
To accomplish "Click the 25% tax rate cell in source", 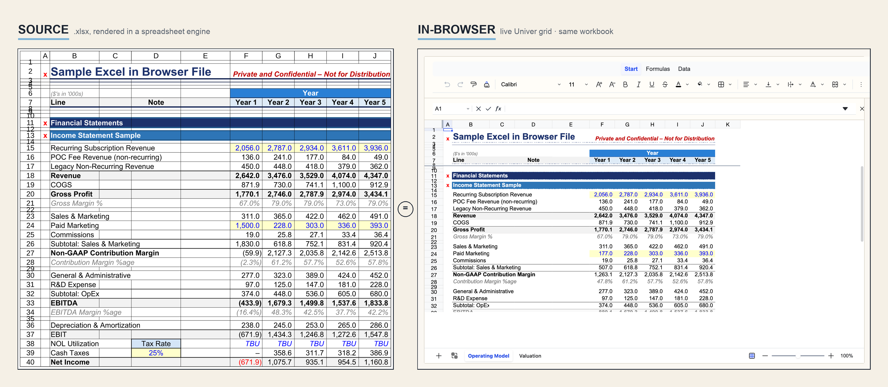I will pos(156,353).
